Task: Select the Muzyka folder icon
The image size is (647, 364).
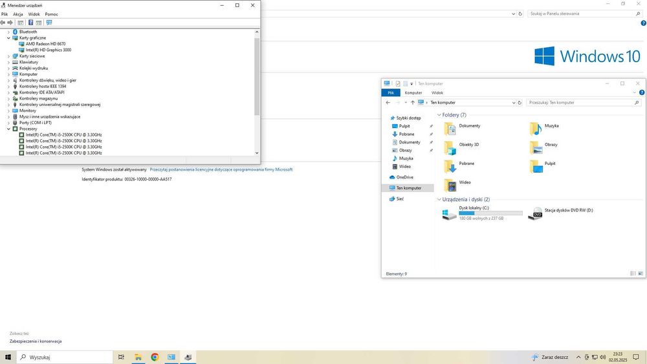Action: point(536,129)
